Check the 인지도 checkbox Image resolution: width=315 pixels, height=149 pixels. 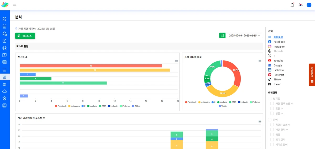(270, 99)
